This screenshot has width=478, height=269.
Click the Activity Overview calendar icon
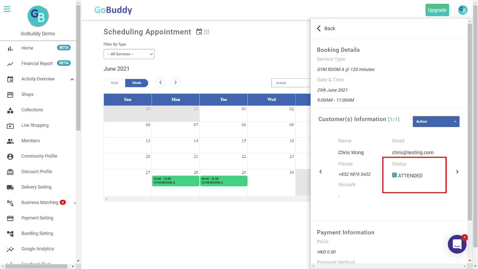(10, 79)
